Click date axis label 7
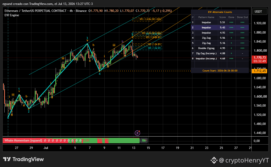271x167 pixels. [90, 148]
